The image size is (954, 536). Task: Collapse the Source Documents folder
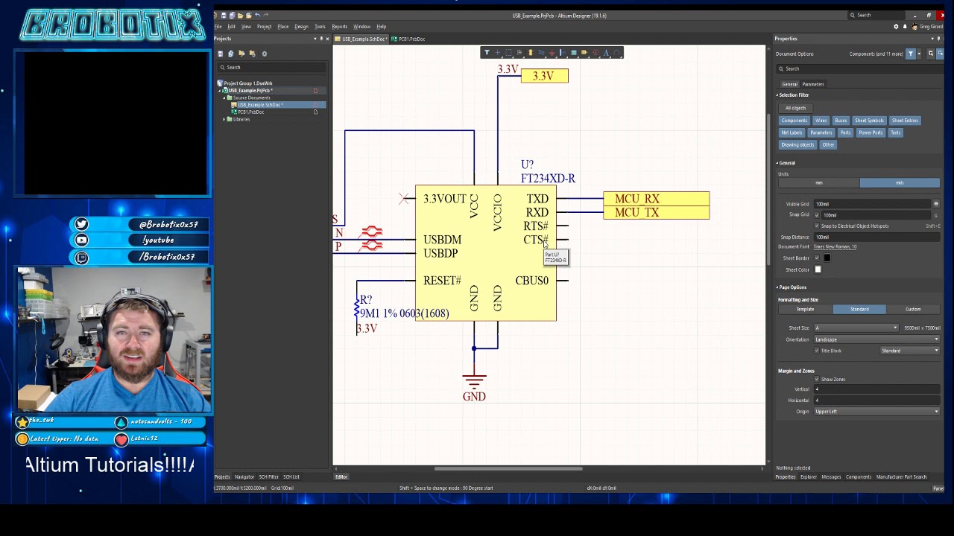(225, 98)
